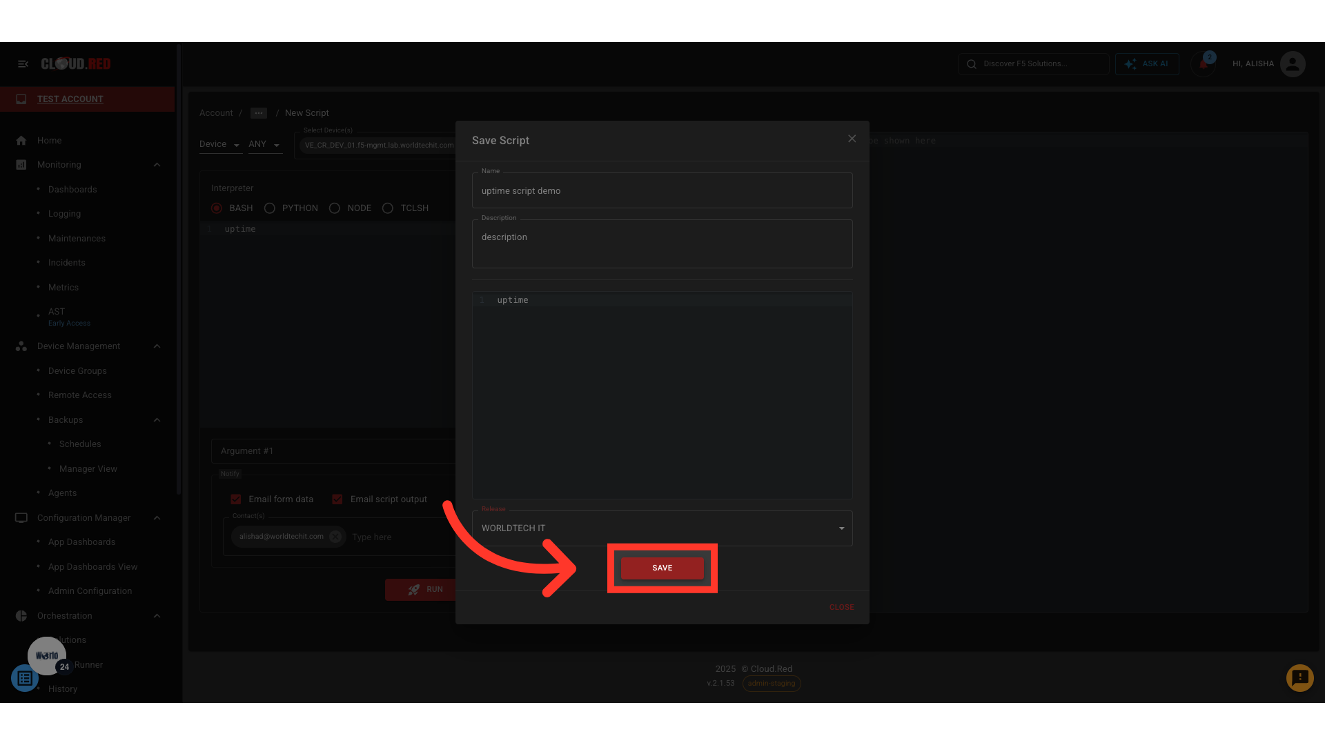Viewport: 1325px width, 745px height.
Task: Click the CLOSE text button
Action: point(841,607)
